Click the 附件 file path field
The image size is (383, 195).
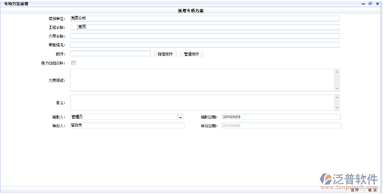[110, 54]
